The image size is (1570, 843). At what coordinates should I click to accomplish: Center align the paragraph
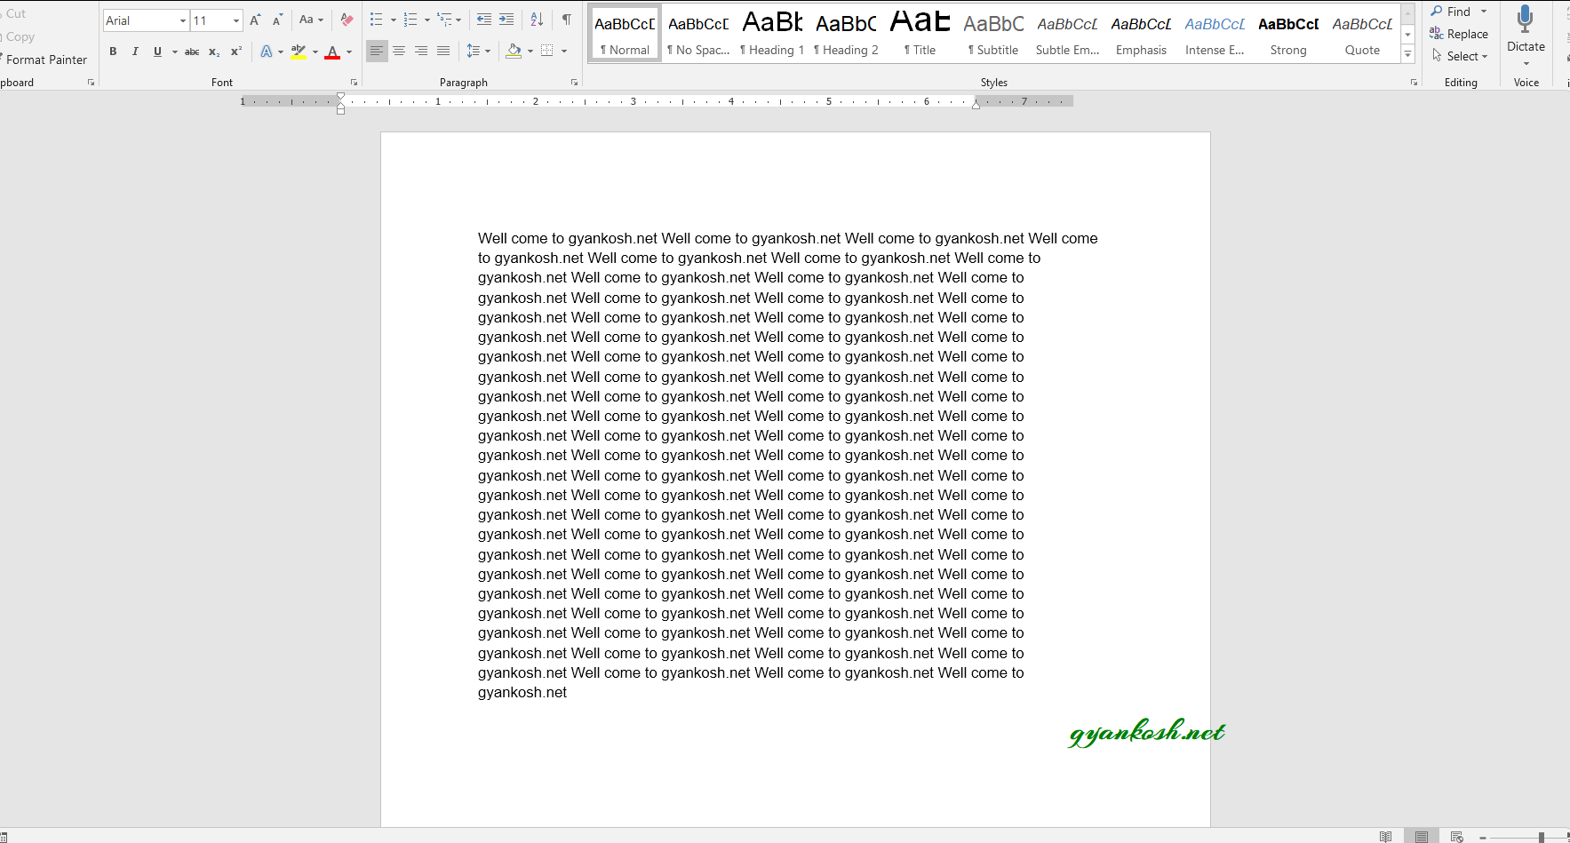(x=399, y=51)
